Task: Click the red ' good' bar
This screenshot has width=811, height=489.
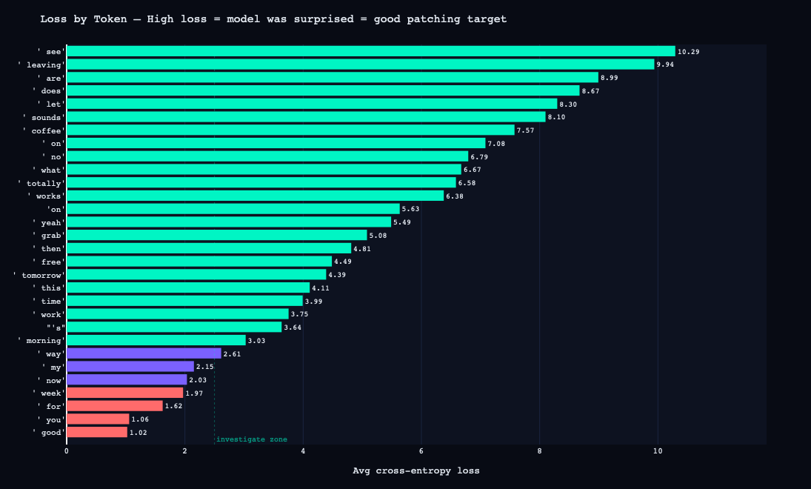Action: tap(97, 432)
